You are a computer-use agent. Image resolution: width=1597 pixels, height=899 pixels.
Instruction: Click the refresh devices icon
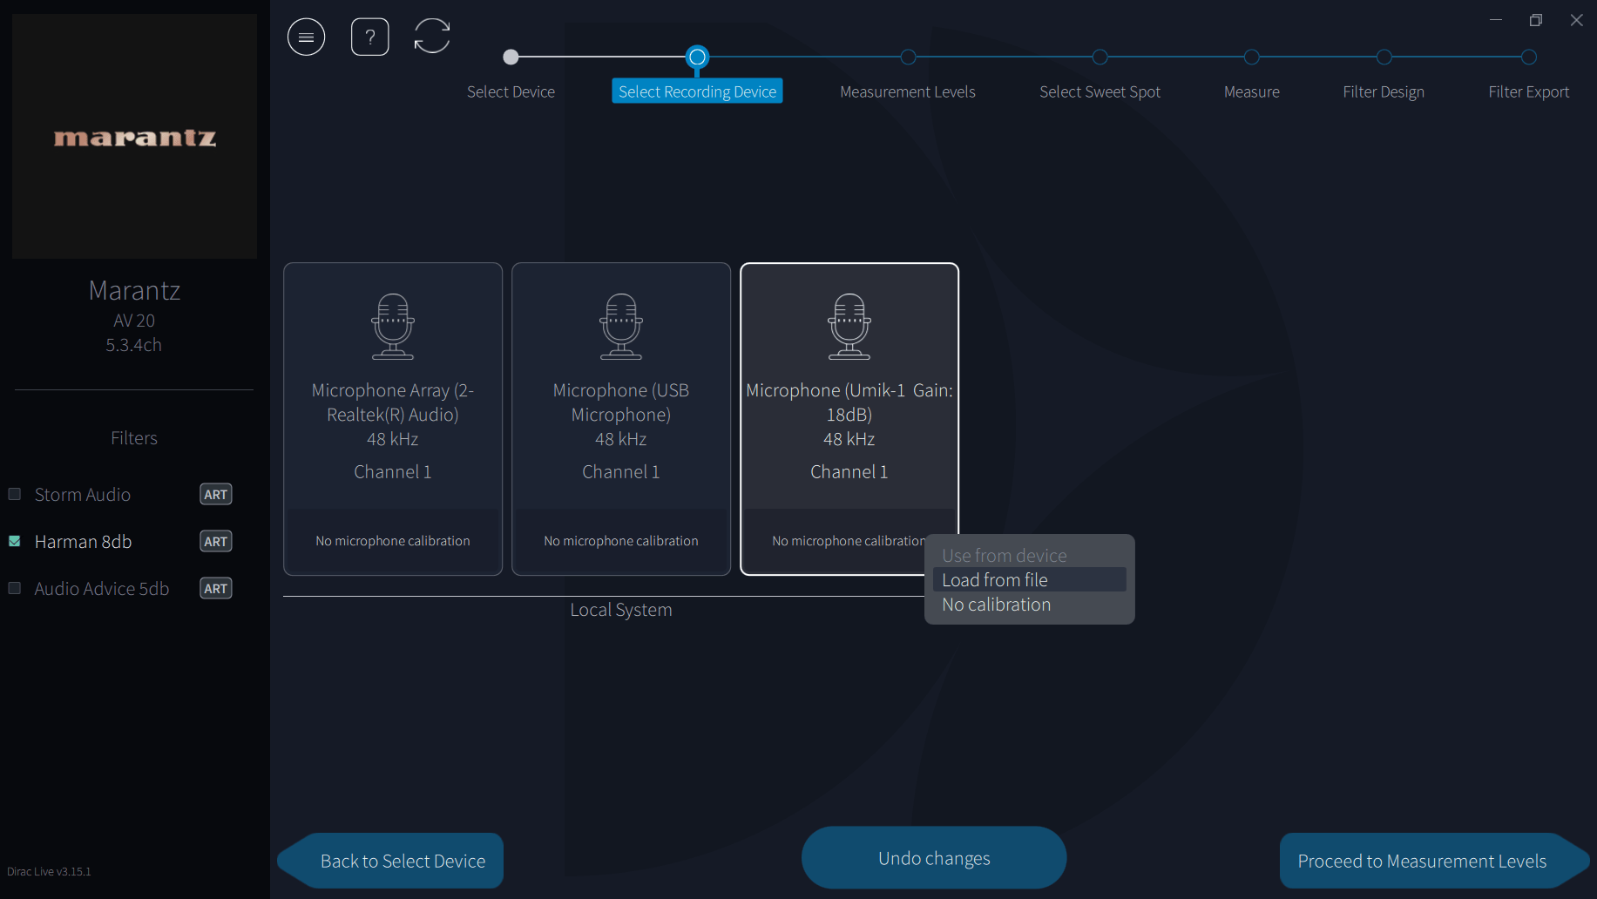(x=432, y=37)
